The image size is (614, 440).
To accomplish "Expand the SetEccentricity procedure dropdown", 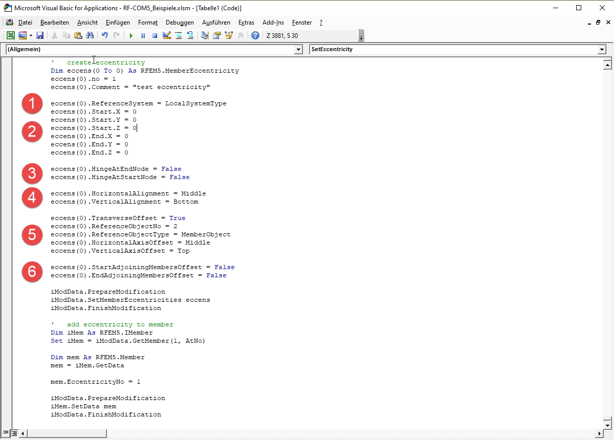I will tap(602, 50).
